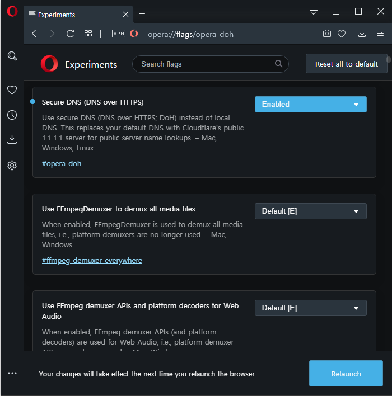Follow the #ffmpeg-demuxer-everywhere link

(x=92, y=261)
